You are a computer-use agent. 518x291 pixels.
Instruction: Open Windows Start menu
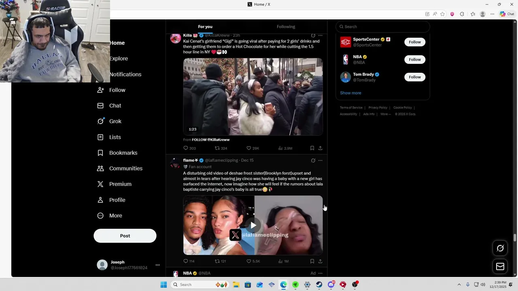click(x=163, y=285)
